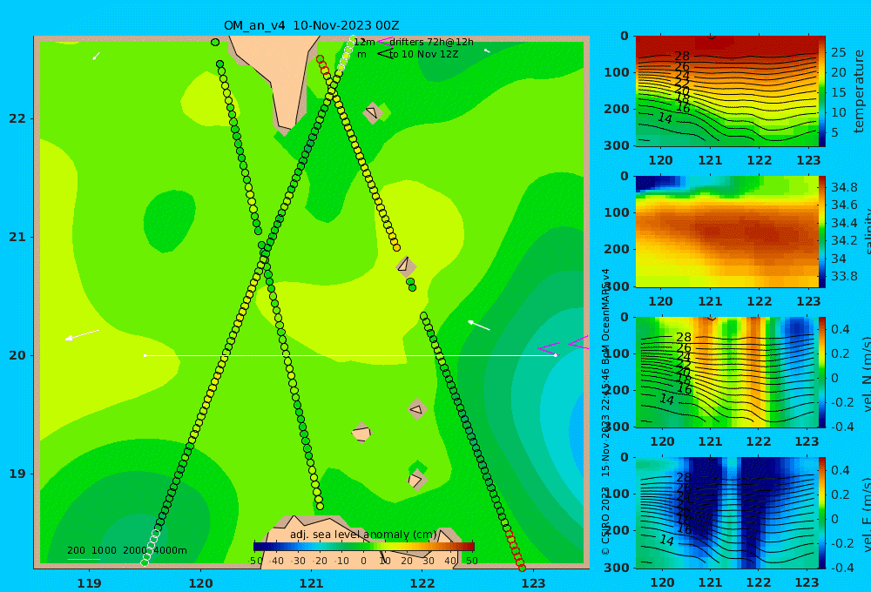Viewport: 871px width, 592px height.
Task: Click the temperature colorbar
Action: [822, 91]
